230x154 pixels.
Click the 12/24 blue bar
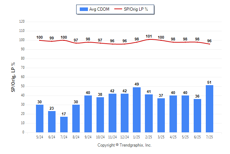pos(125,113)
